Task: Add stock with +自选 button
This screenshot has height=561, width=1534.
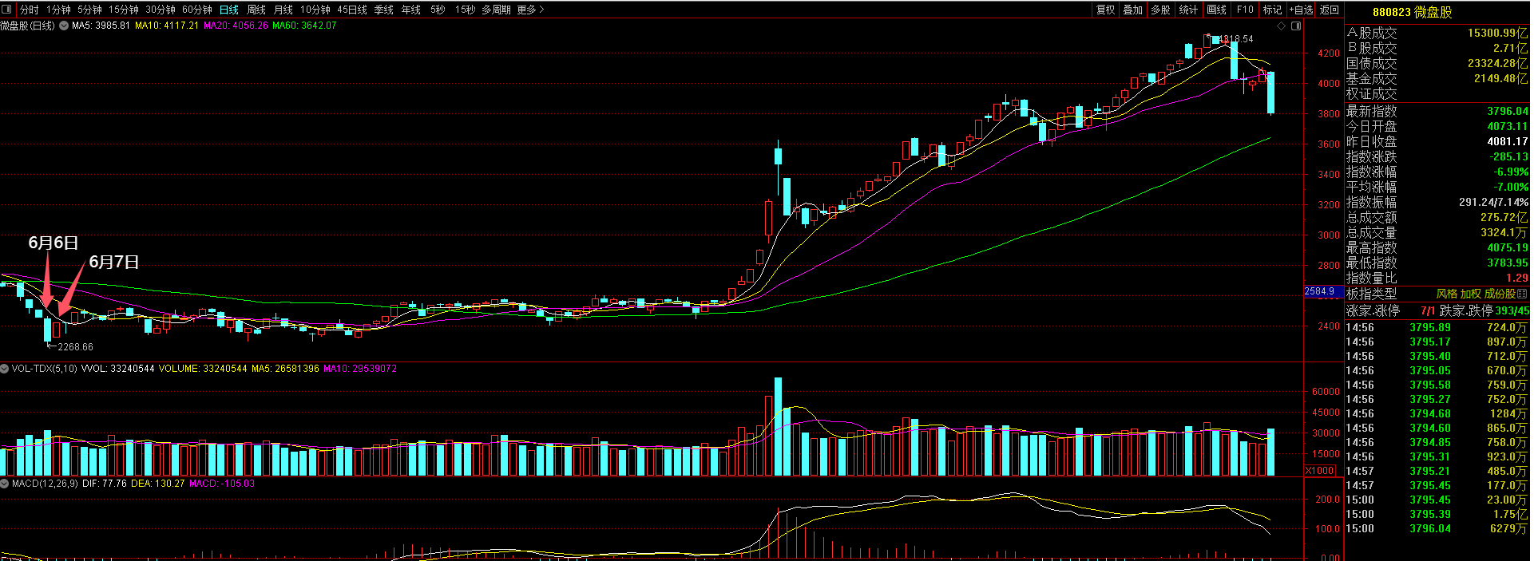Action: [x=1301, y=10]
